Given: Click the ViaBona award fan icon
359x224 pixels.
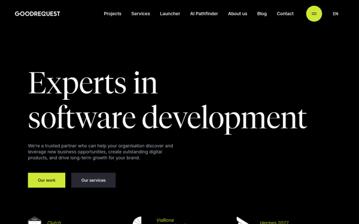Looking at the screenshot, I should (137, 220).
